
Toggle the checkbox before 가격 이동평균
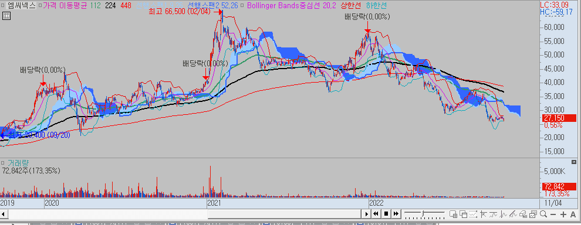tap(40, 5)
